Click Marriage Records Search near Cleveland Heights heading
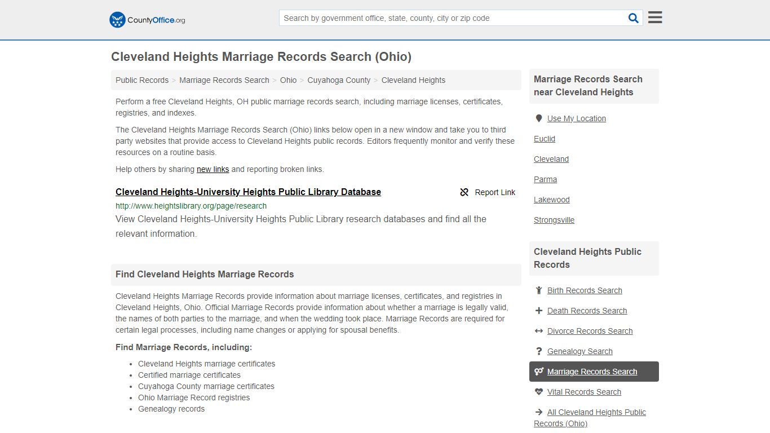This screenshot has height=433, width=770. [x=588, y=86]
